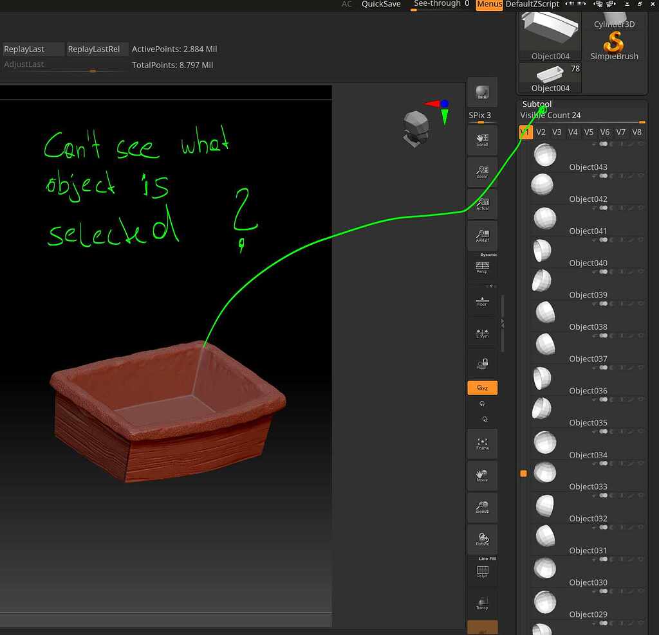Enable the PolyF wireframe display icon

(482, 572)
